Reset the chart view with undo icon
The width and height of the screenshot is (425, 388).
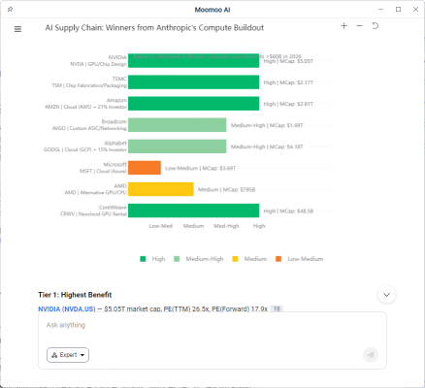(375, 26)
